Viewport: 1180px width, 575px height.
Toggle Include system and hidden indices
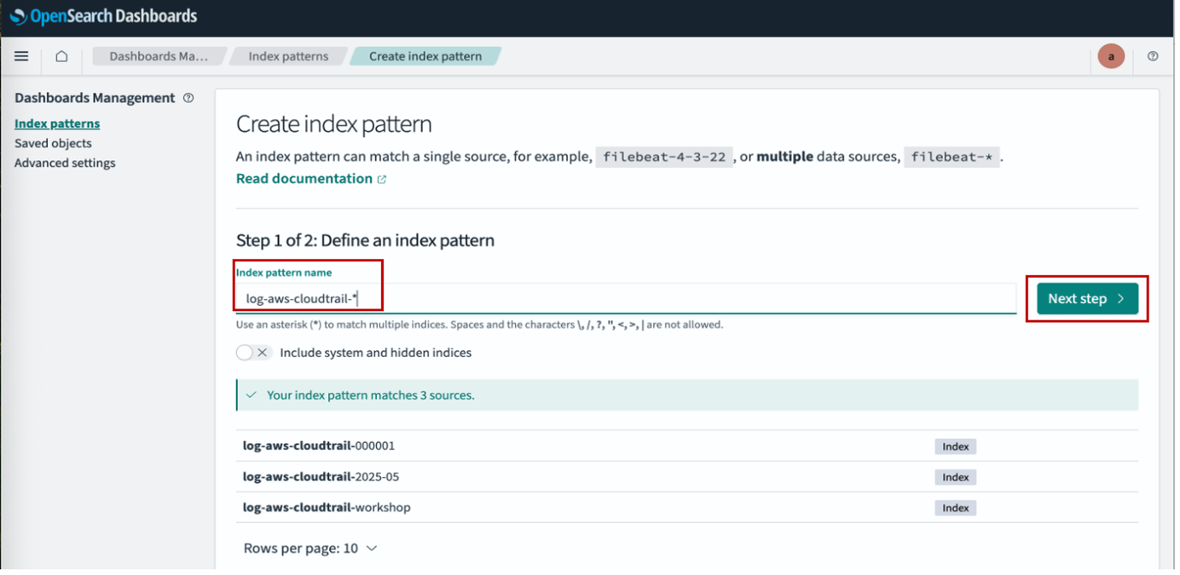pyautogui.click(x=253, y=353)
